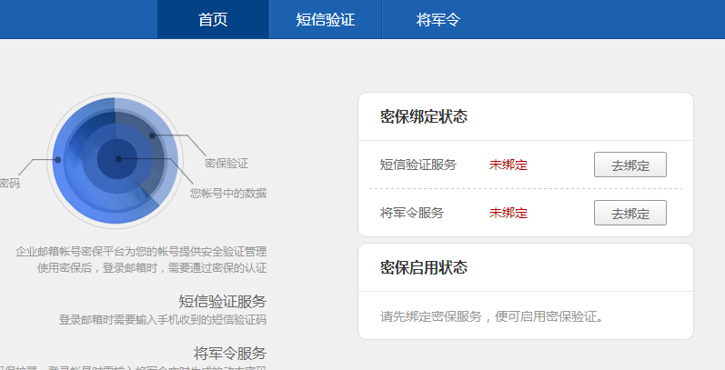Screen dimensions: 725x370
Task: Click the 请先绑定密保服务 notice text
Action: click(x=491, y=317)
